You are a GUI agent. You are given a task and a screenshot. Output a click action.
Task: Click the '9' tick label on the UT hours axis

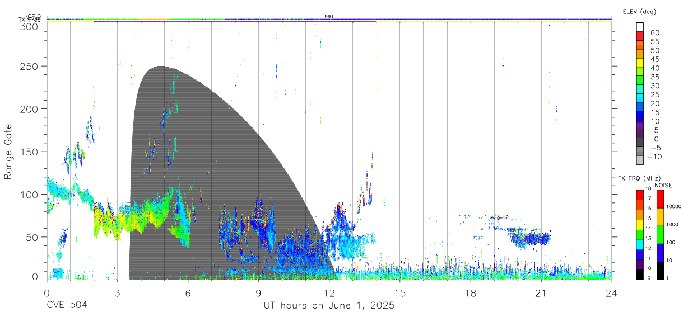[258, 292]
